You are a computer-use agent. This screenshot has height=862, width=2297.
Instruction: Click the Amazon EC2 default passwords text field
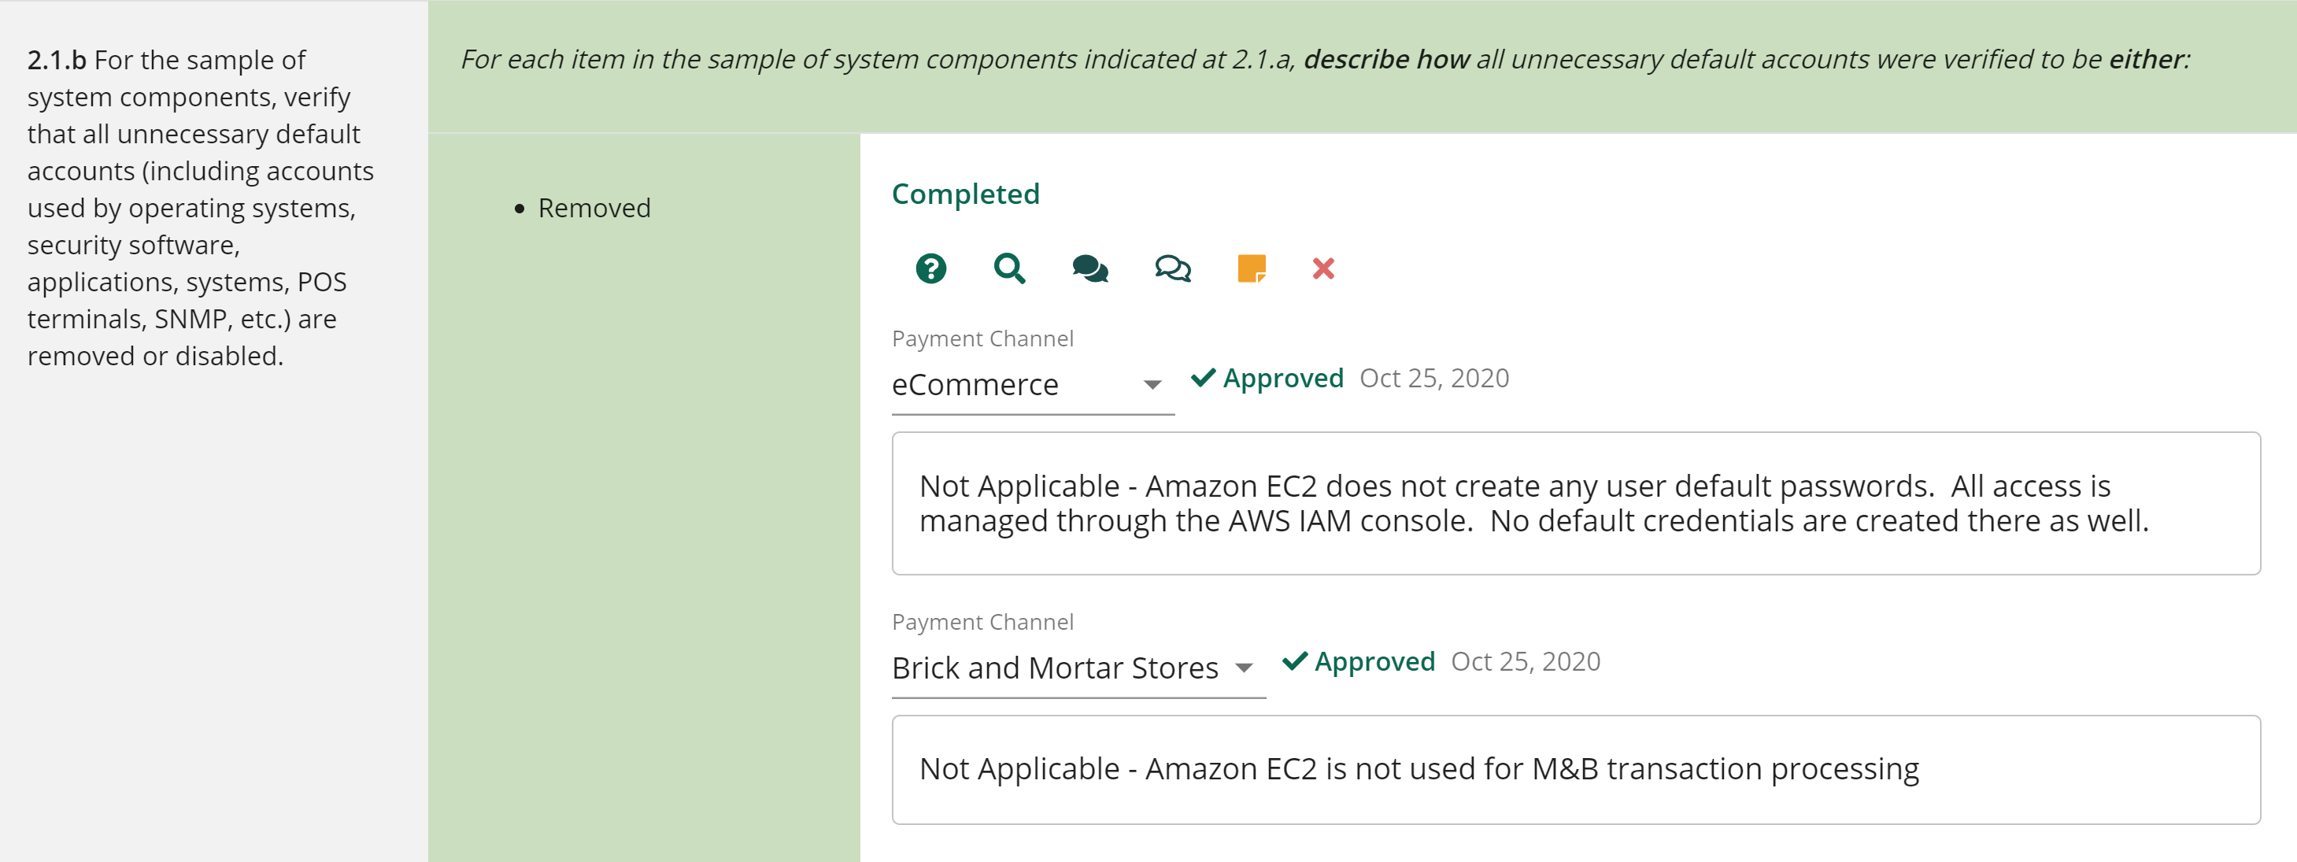(1574, 504)
